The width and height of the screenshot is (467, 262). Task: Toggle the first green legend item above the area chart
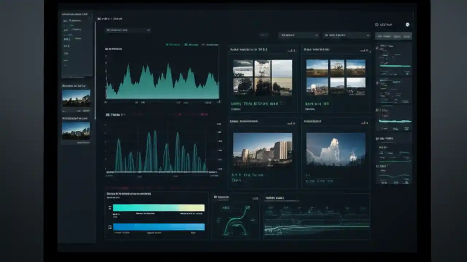click(x=170, y=44)
